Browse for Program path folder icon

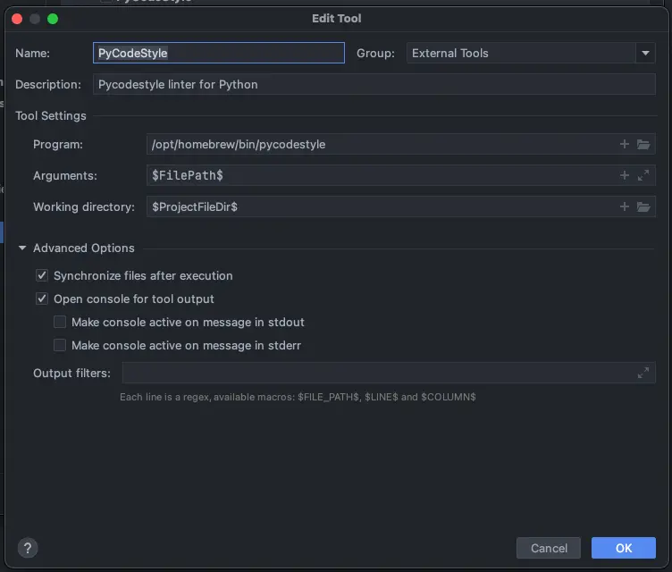643,144
